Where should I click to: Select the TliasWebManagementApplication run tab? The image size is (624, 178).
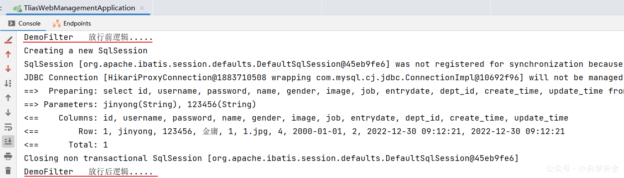point(79,8)
